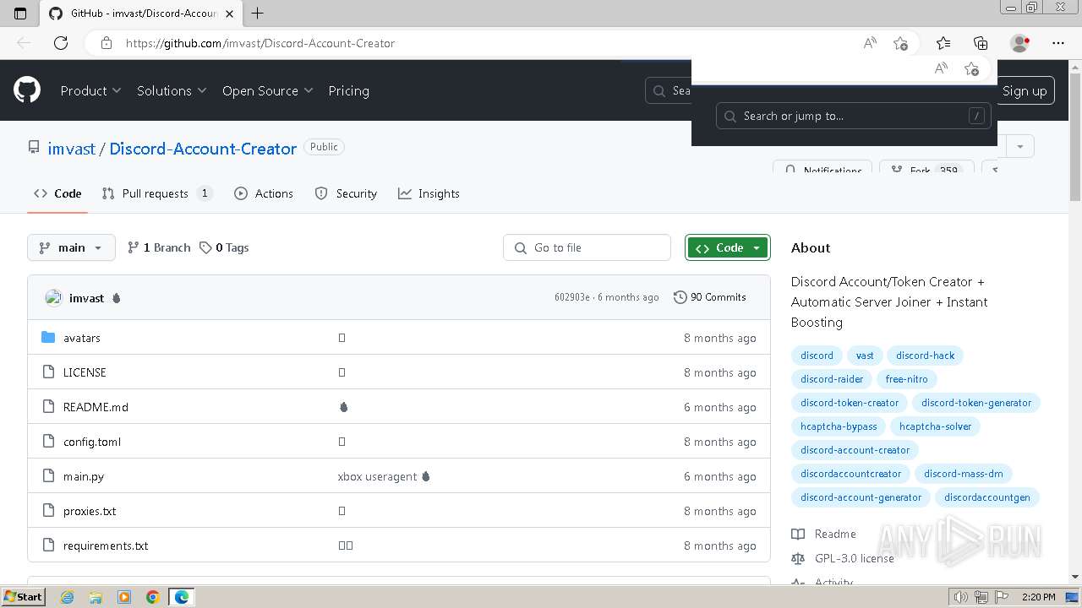This screenshot has height=608, width=1082.
Task: Open tab actions menu icon
Action: pyautogui.click(x=20, y=13)
